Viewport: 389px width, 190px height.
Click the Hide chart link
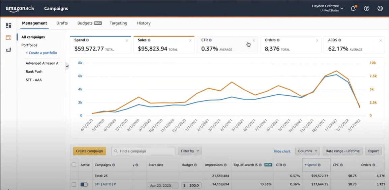tap(282, 151)
